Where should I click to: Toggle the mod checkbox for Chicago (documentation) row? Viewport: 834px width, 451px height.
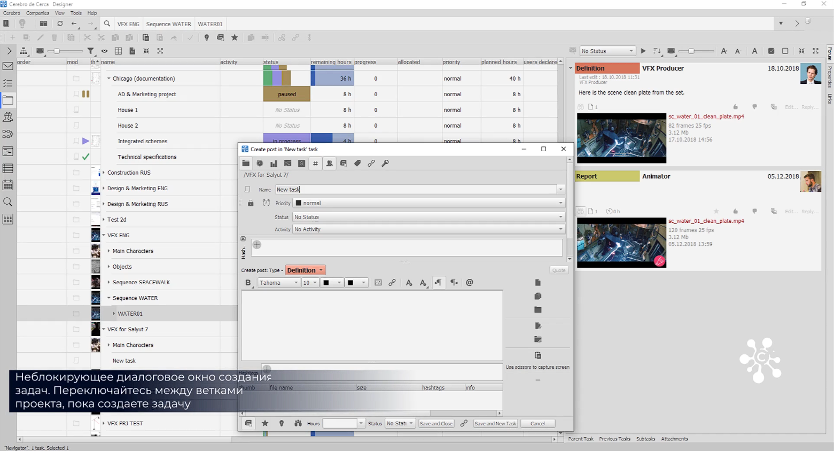pos(76,79)
